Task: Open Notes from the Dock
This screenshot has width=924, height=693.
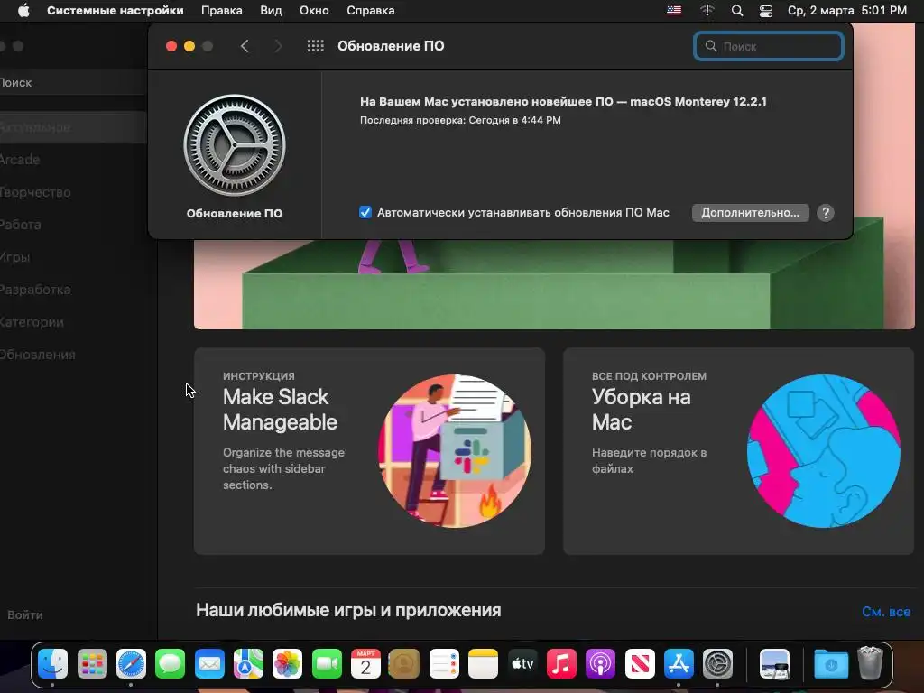Action: (x=484, y=665)
